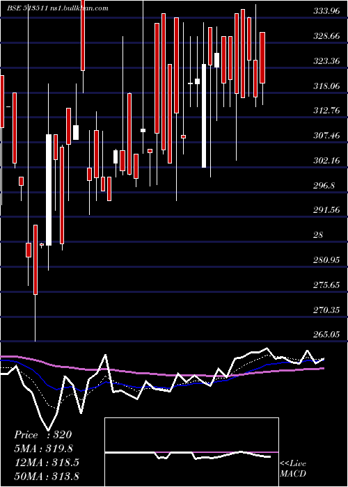
Task: Click the 296.8 price axis label
Action: 324,186
